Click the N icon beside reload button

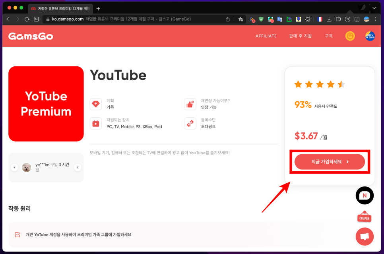tap(36, 19)
